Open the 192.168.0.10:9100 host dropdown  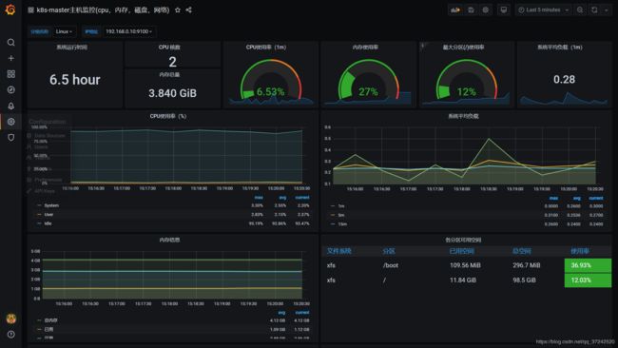[x=128, y=31]
